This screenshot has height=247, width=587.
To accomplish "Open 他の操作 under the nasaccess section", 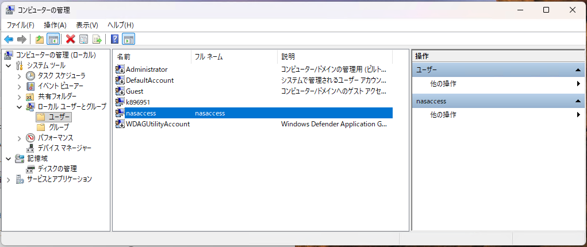I will [443, 115].
